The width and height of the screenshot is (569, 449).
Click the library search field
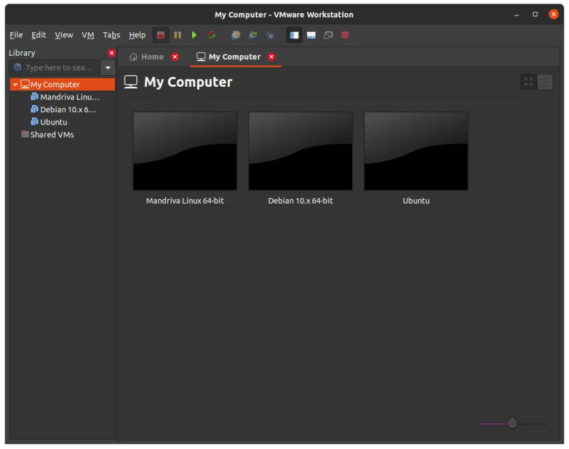pos(55,67)
